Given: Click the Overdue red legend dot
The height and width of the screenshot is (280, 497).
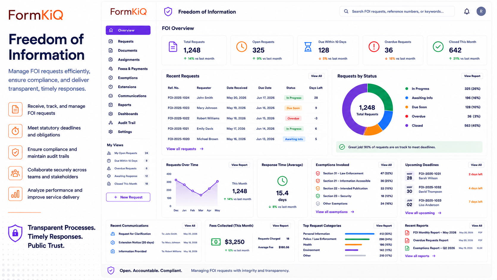Looking at the screenshot, I should [x=407, y=116].
